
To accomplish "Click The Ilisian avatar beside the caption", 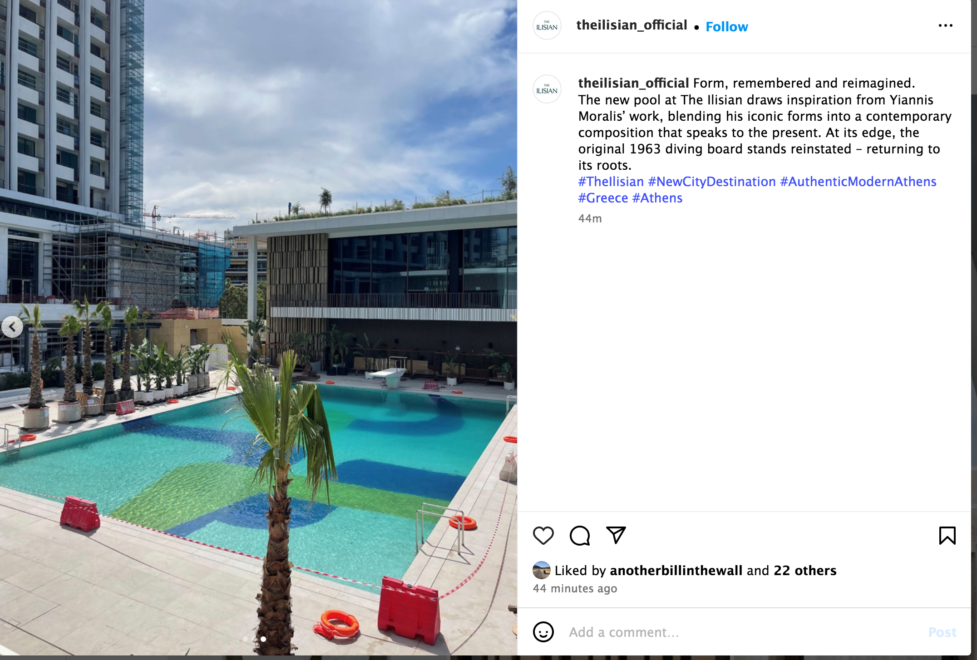I will pyautogui.click(x=547, y=89).
